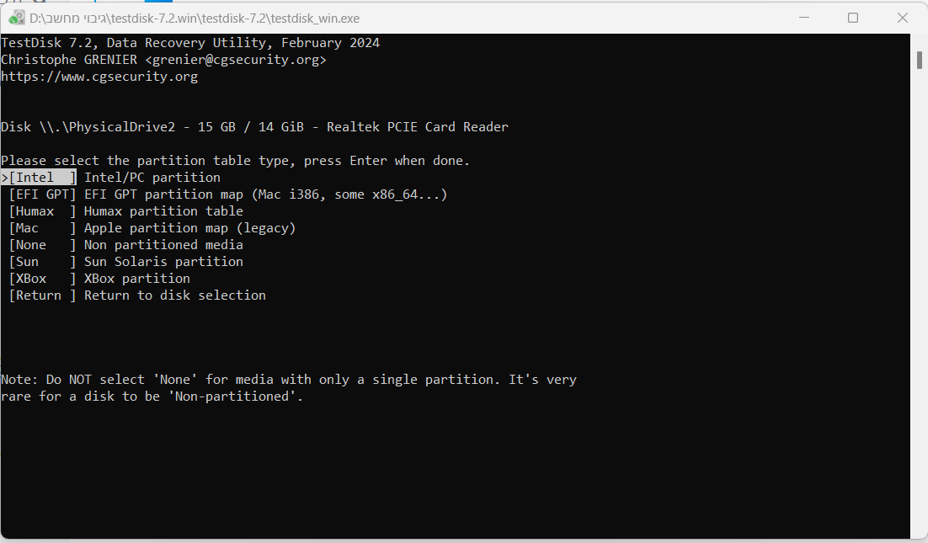This screenshot has width=928, height=543.
Task: Choose the [Mac] Apple partition map entry
Action: [43, 228]
